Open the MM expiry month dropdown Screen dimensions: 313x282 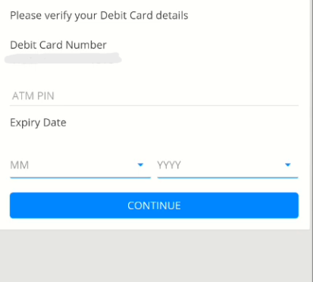coord(80,165)
